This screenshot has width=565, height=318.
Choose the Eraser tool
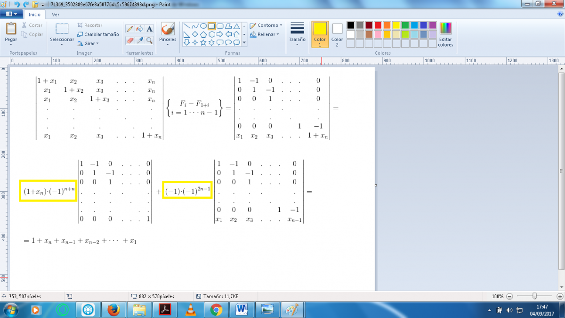point(130,41)
